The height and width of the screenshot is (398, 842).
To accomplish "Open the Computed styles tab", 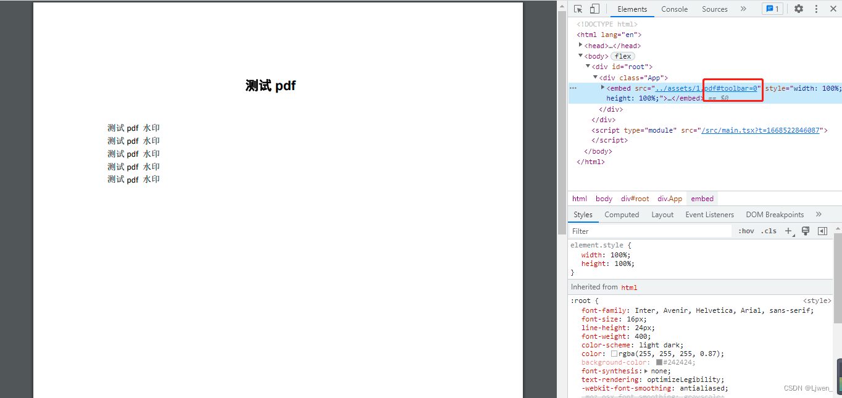I will 622,214.
